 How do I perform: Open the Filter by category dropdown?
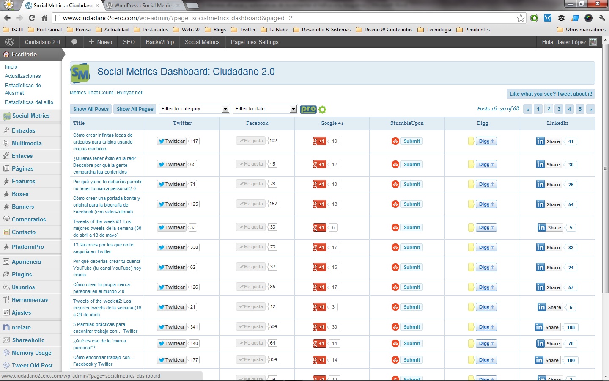tap(195, 109)
